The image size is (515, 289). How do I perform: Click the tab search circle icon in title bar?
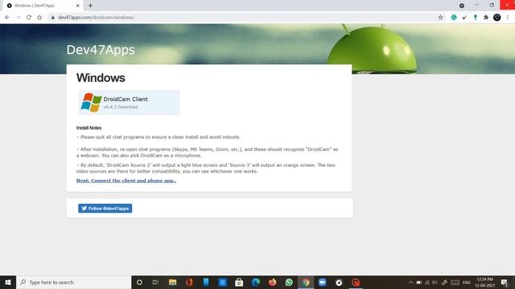[x=461, y=6]
